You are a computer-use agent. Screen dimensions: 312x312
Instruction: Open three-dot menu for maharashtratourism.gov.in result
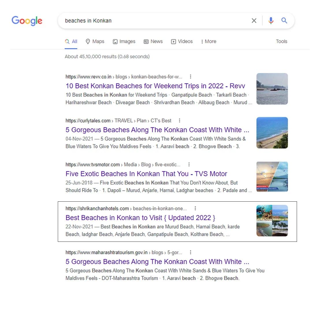coord(190,252)
